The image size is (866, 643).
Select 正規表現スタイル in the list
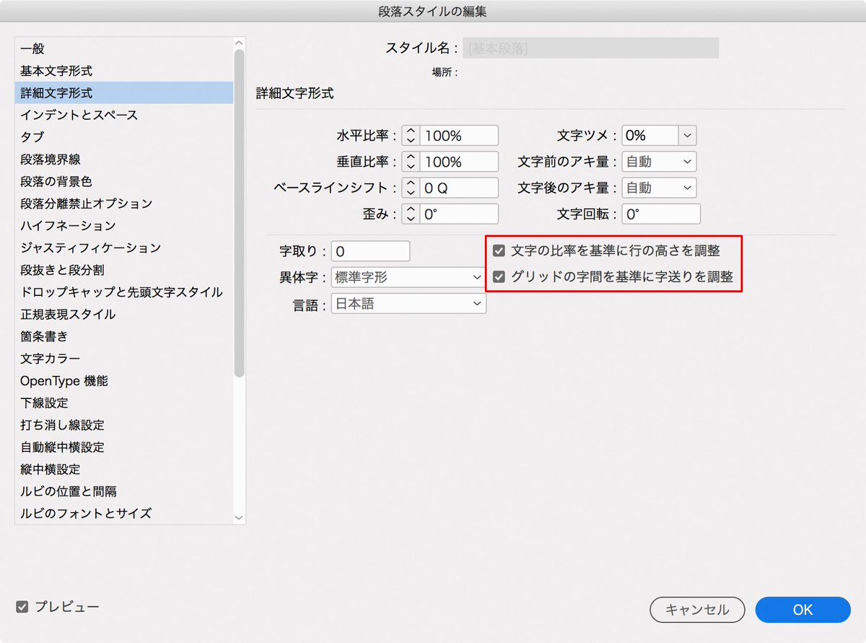[124, 314]
